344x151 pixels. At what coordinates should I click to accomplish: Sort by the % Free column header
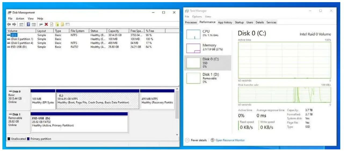pyautogui.click(x=155, y=31)
